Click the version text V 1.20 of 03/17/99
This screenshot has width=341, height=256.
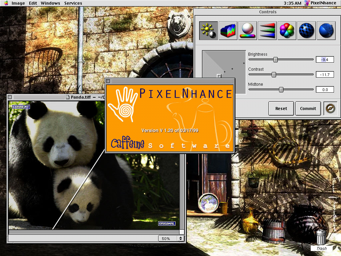(x=170, y=131)
